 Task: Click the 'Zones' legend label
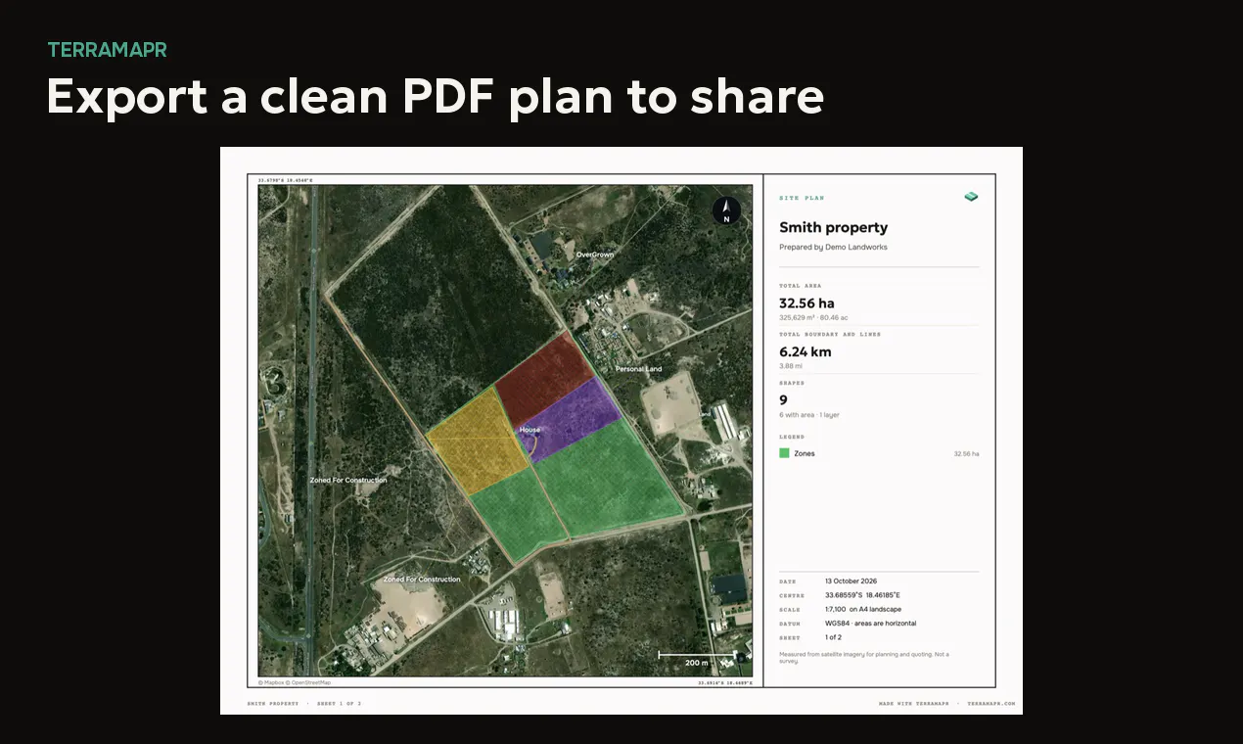[805, 454]
